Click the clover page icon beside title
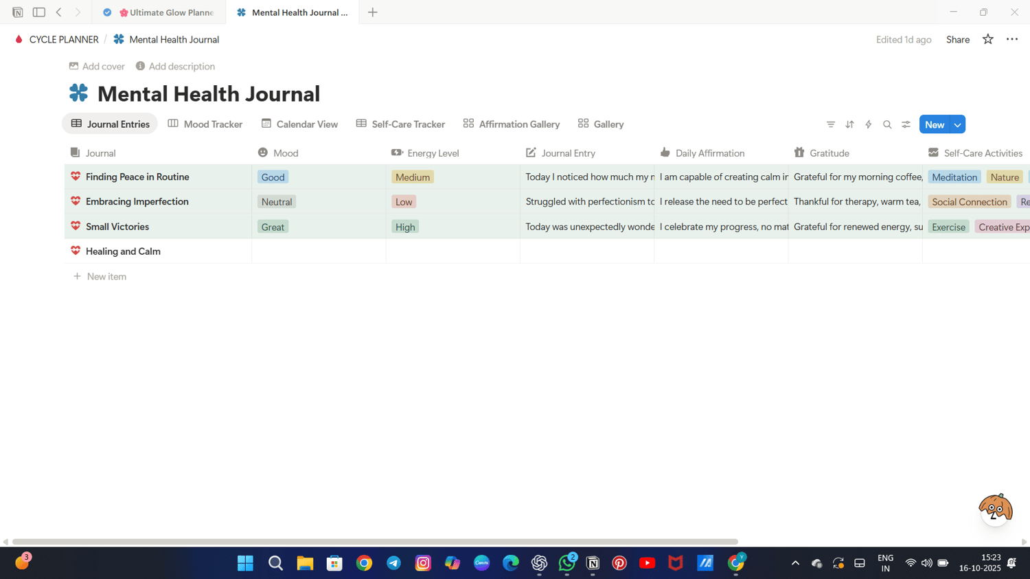This screenshot has width=1030, height=579. (79, 93)
